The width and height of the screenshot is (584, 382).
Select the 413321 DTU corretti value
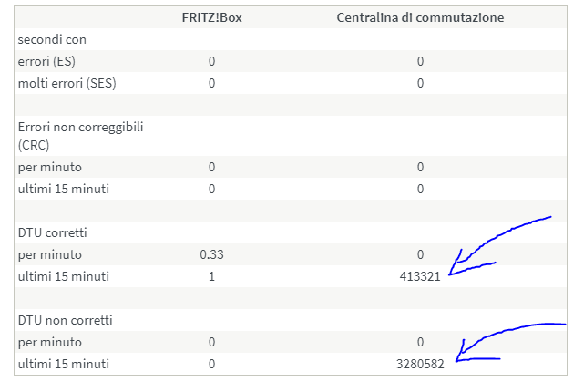[420, 276]
